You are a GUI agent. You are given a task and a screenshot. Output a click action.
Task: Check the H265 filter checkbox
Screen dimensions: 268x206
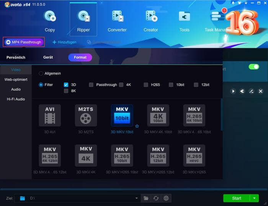[146, 85]
